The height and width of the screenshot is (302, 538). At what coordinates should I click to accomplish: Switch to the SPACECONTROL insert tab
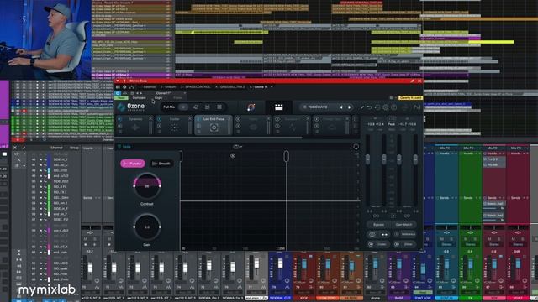tap(195, 87)
